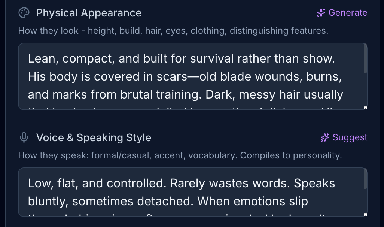Click the Physical Appearance heading label

click(x=89, y=13)
